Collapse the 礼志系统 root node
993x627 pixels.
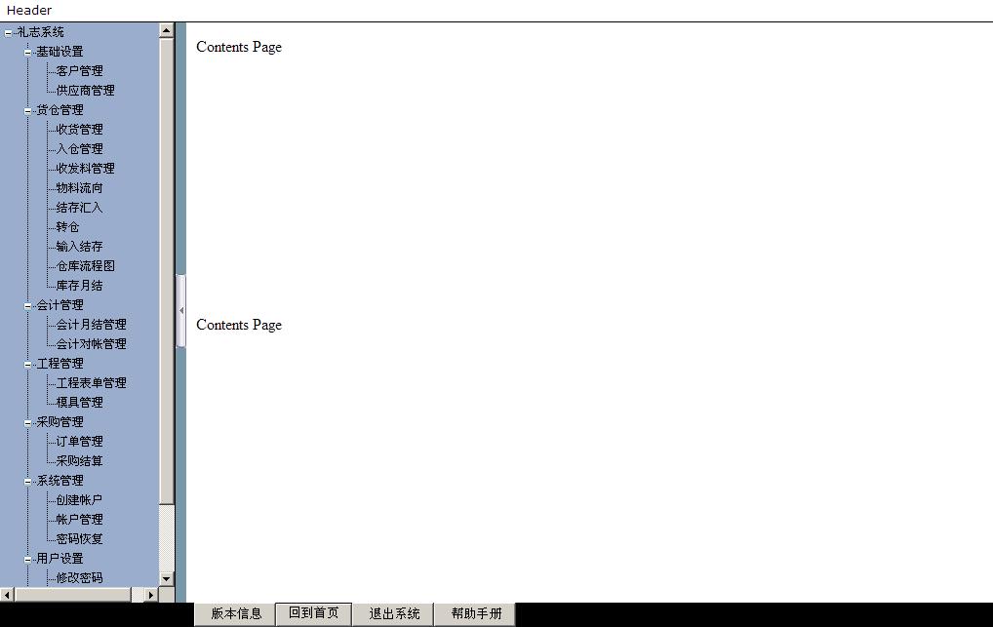tap(8, 33)
